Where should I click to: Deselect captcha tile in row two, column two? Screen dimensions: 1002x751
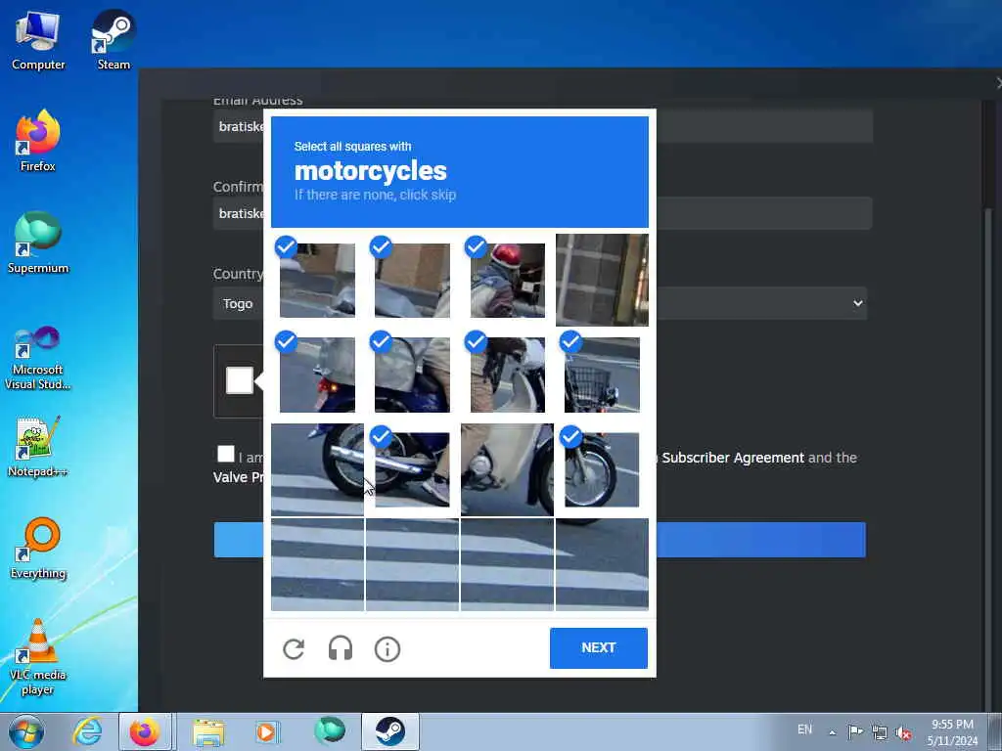[x=412, y=375]
